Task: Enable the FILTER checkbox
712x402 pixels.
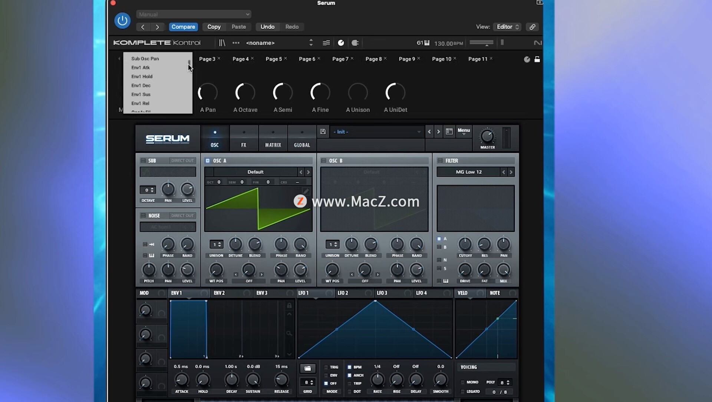Action: pyautogui.click(x=440, y=161)
